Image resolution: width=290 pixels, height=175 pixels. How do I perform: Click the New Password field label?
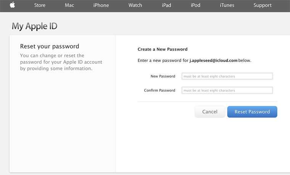[163, 76]
